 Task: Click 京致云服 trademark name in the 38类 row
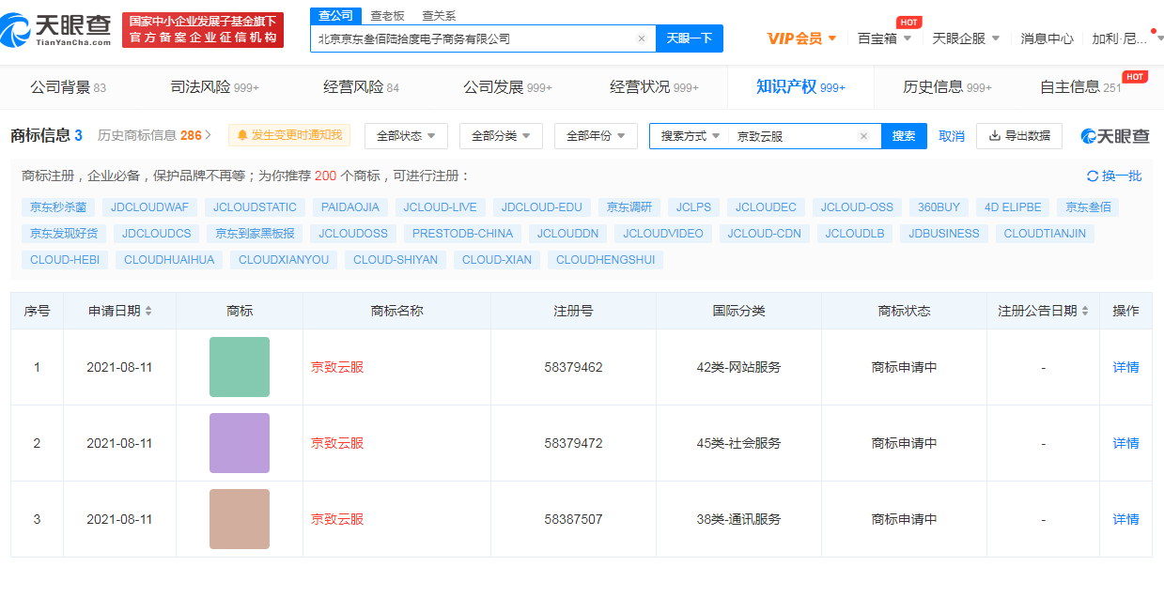click(337, 519)
